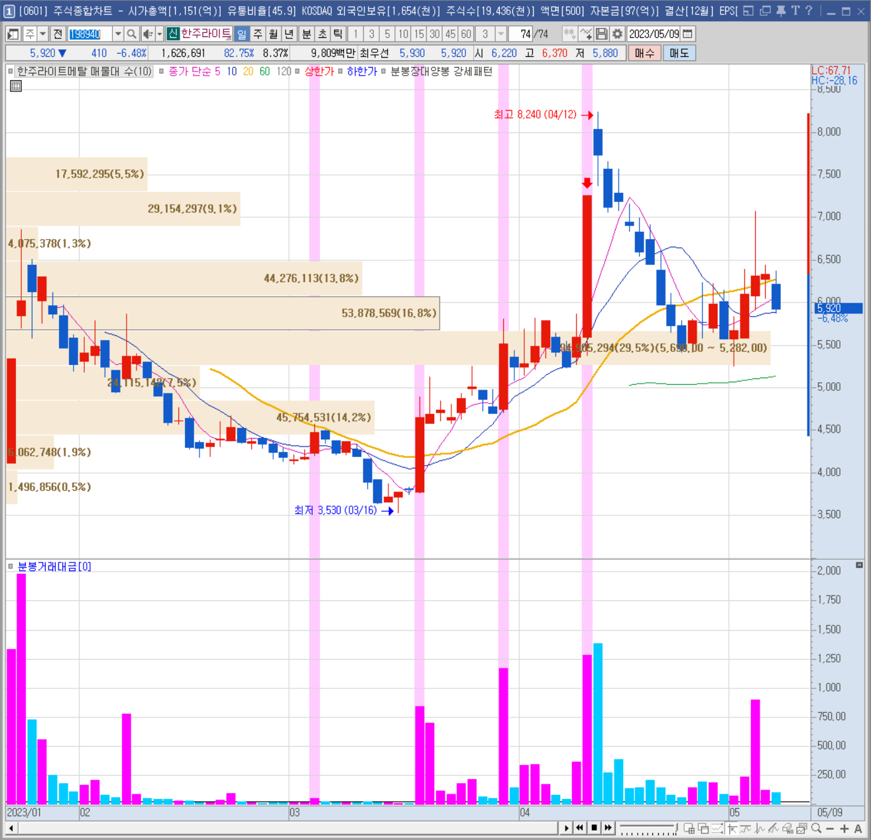Open the market type dropdown next to 주
The height and width of the screenshot is (840, 871).
[42, 34]
